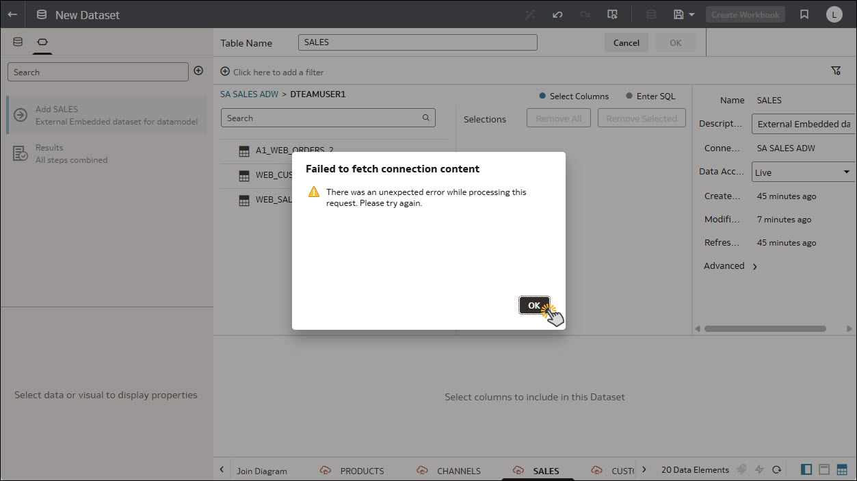857x481 pixels.
Task: Click the left panel Search field
Action: 98,72
